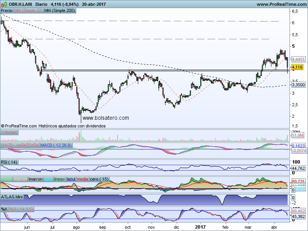Click the 4,116 current price tag
The width and height of the screenshot is (308, 231).
pyautogui.click(x=298, y=67)
